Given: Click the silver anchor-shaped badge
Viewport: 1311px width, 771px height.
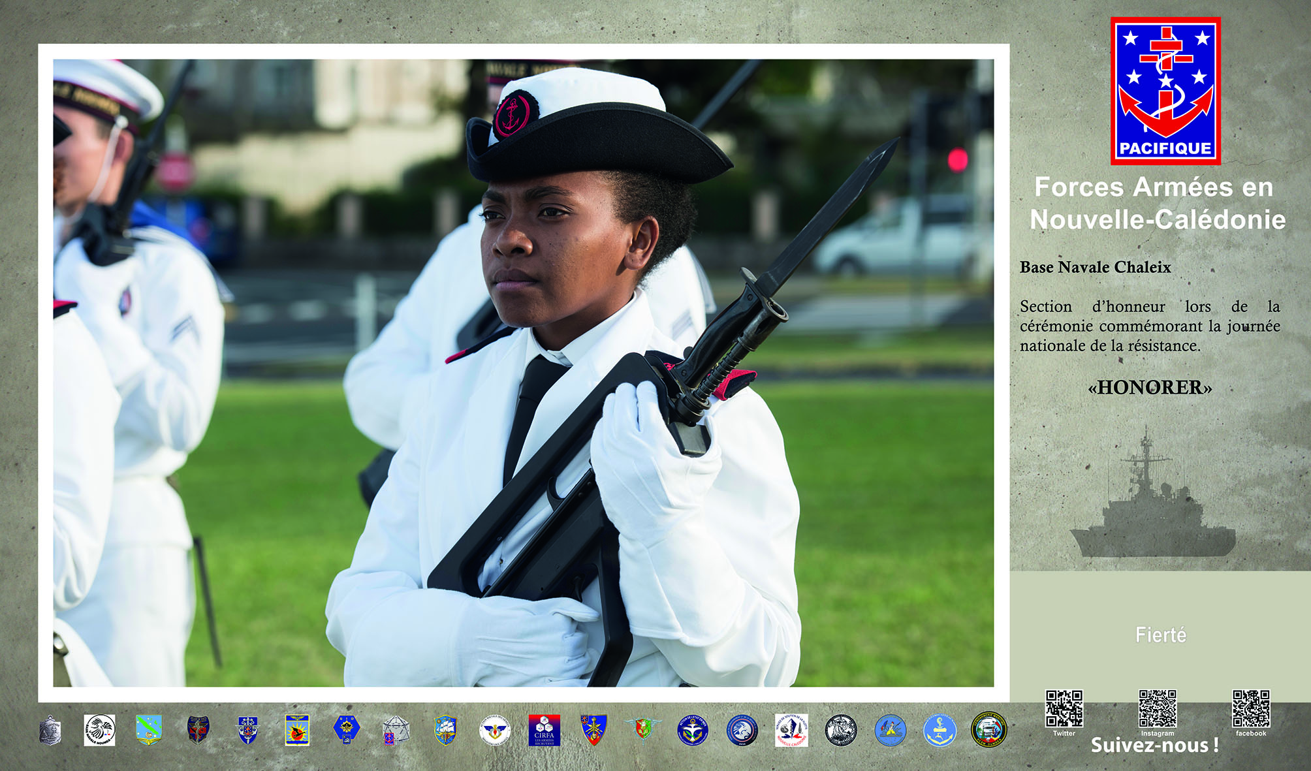Looking at the screenshot, I should coord(50,731).
